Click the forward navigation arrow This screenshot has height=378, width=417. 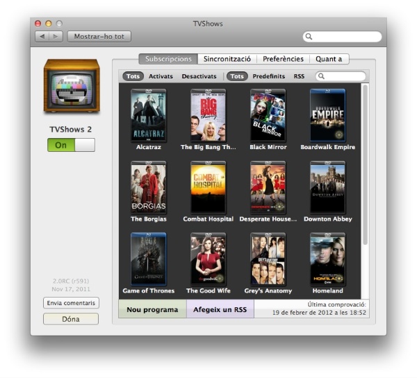[56, 36]
